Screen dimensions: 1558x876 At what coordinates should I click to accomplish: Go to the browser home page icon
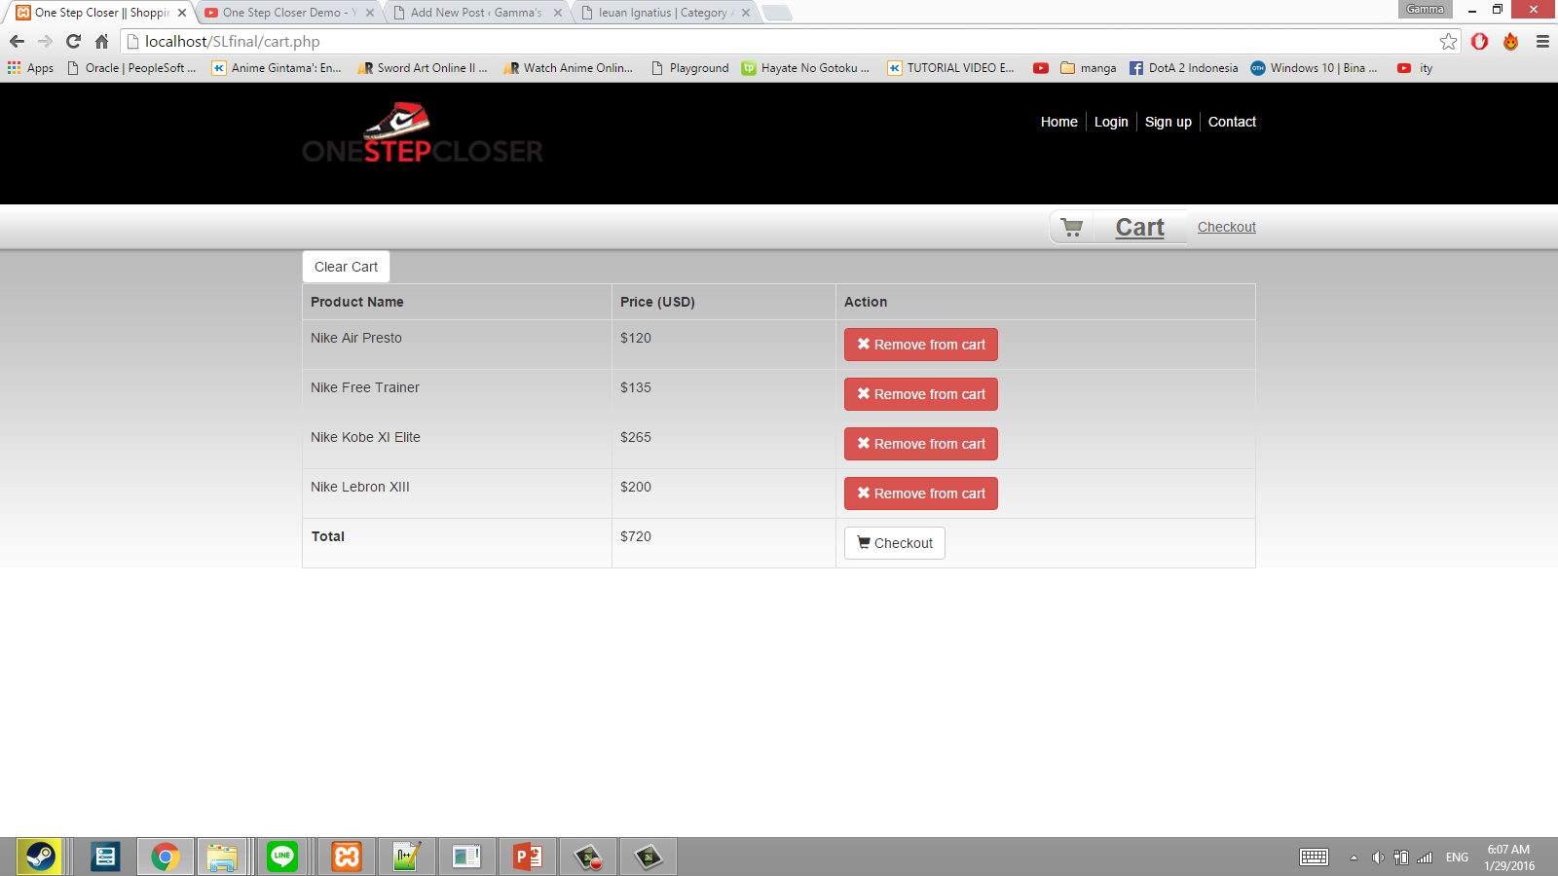(x=101, y=41)
